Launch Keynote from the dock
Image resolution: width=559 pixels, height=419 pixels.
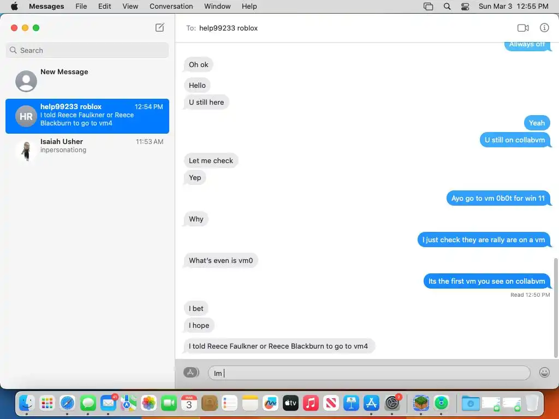pyautogui.click(x=351, y=403)
